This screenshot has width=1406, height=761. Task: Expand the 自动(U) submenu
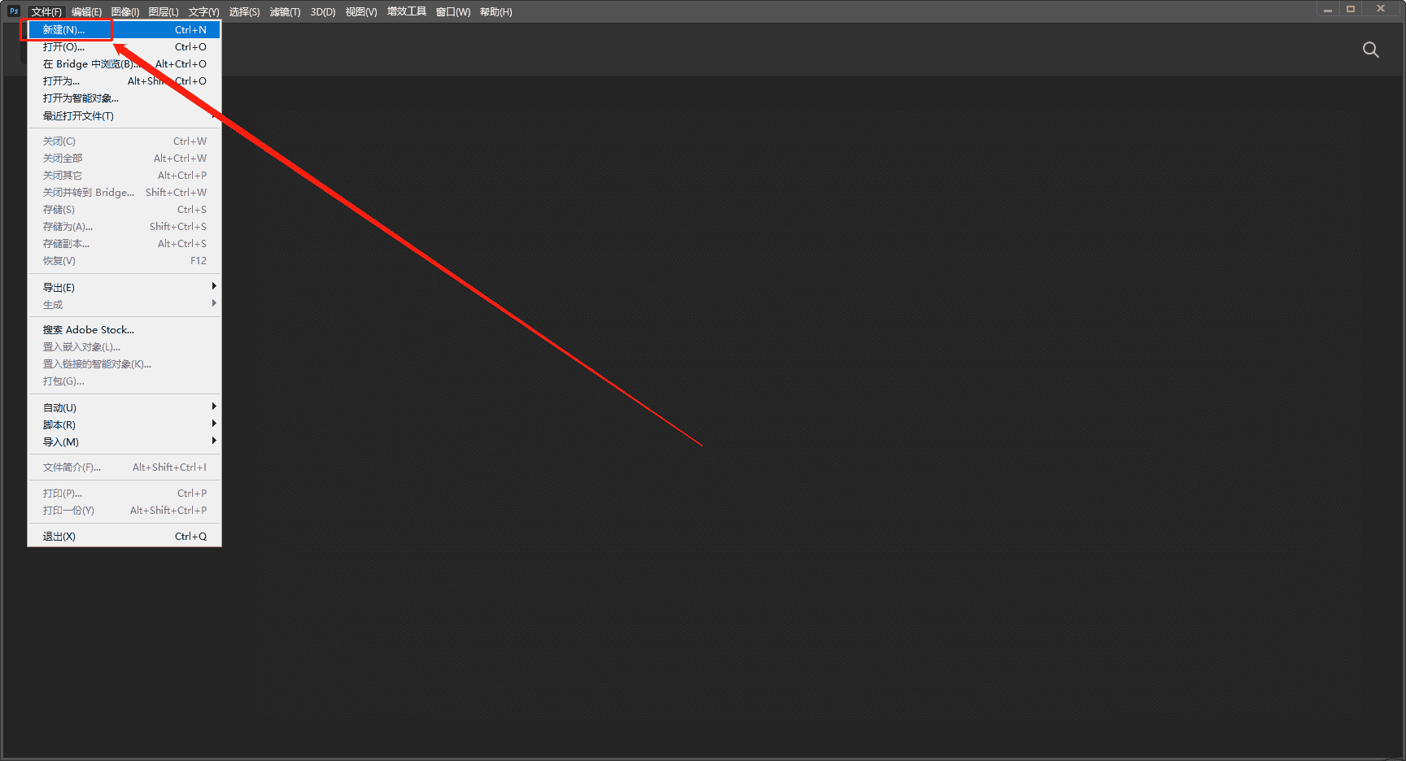[x=124, y=407]
